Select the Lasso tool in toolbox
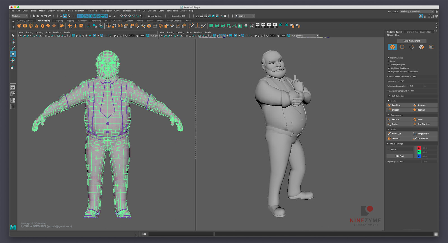This screenshot has width=448, height=243. pyautogui.click(x=13, y=42)
